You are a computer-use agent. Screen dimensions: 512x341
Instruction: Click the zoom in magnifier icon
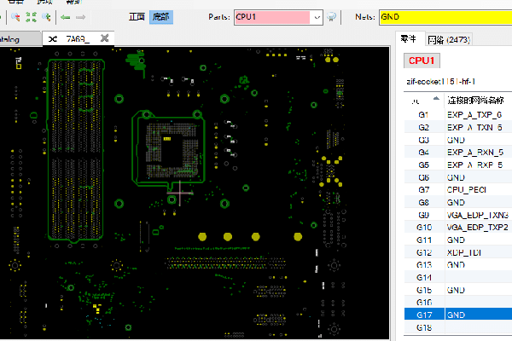point(46,17)
